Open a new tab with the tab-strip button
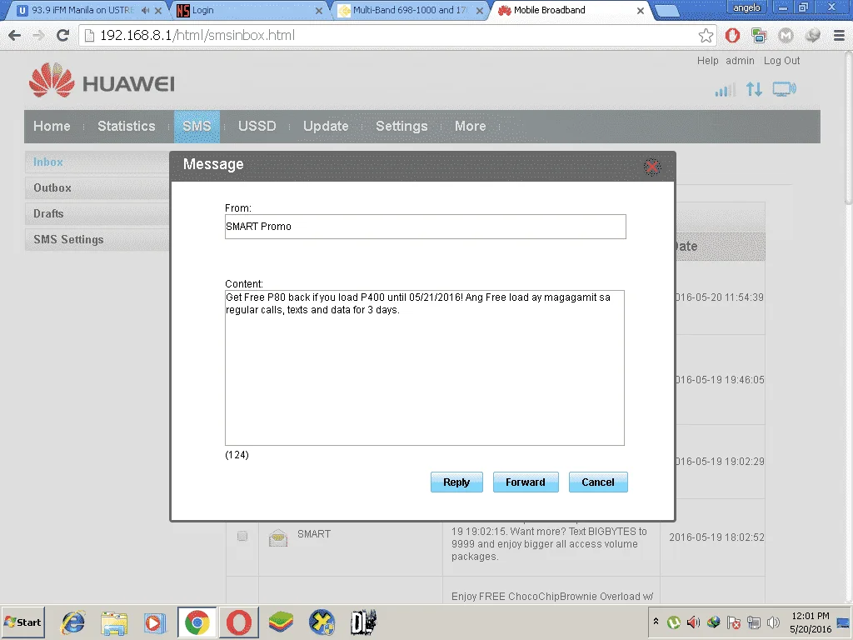 click(666, 11)
